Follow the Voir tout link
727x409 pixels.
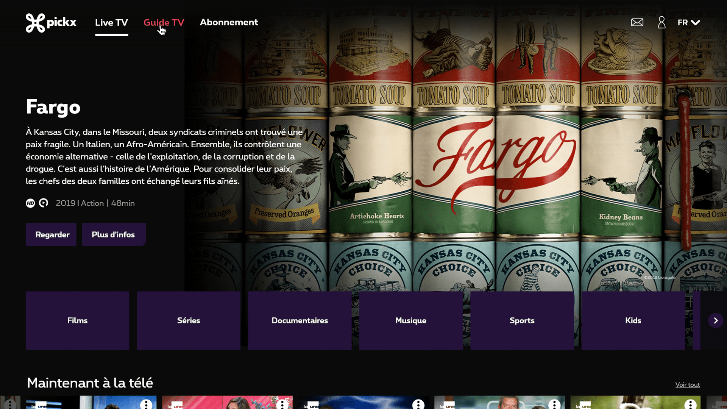(687, 385)
